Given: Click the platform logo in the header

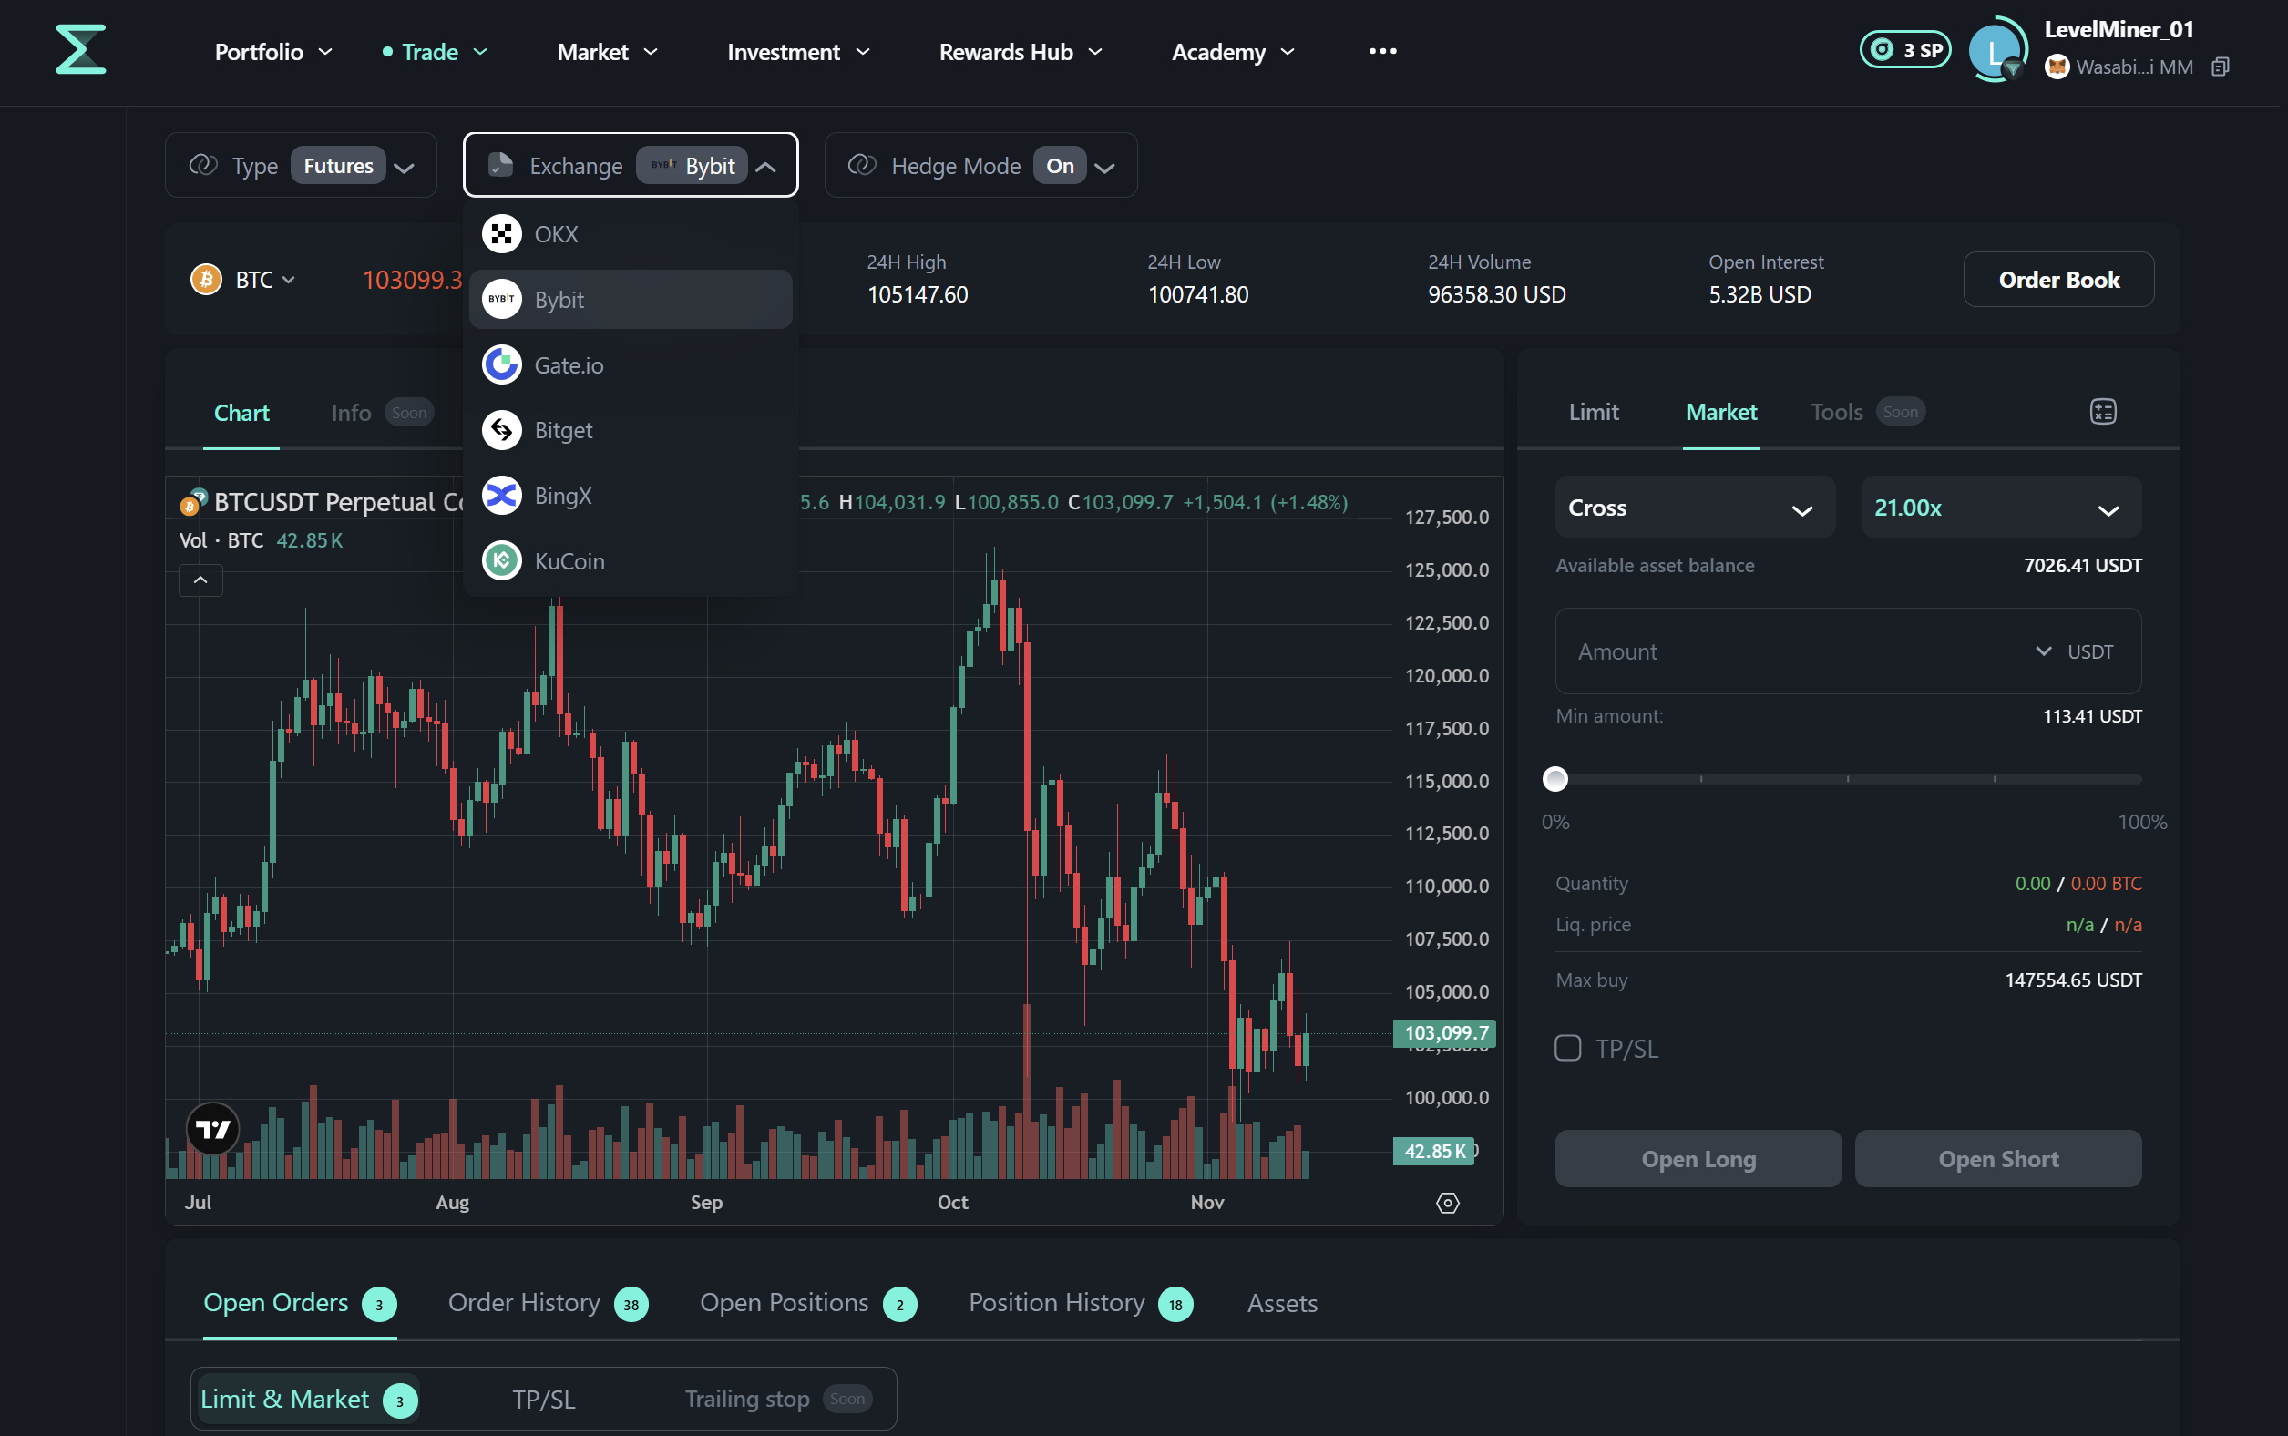Looking at the screenshot, I should pyautogui.click(x=81, y=49).
